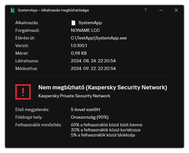This screenshot has width=189, height=153.
Task: Click the 30% users restrict rating line
Action: 106,130
